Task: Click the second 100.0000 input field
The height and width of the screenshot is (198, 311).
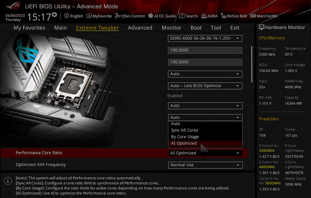Action: 205,62
